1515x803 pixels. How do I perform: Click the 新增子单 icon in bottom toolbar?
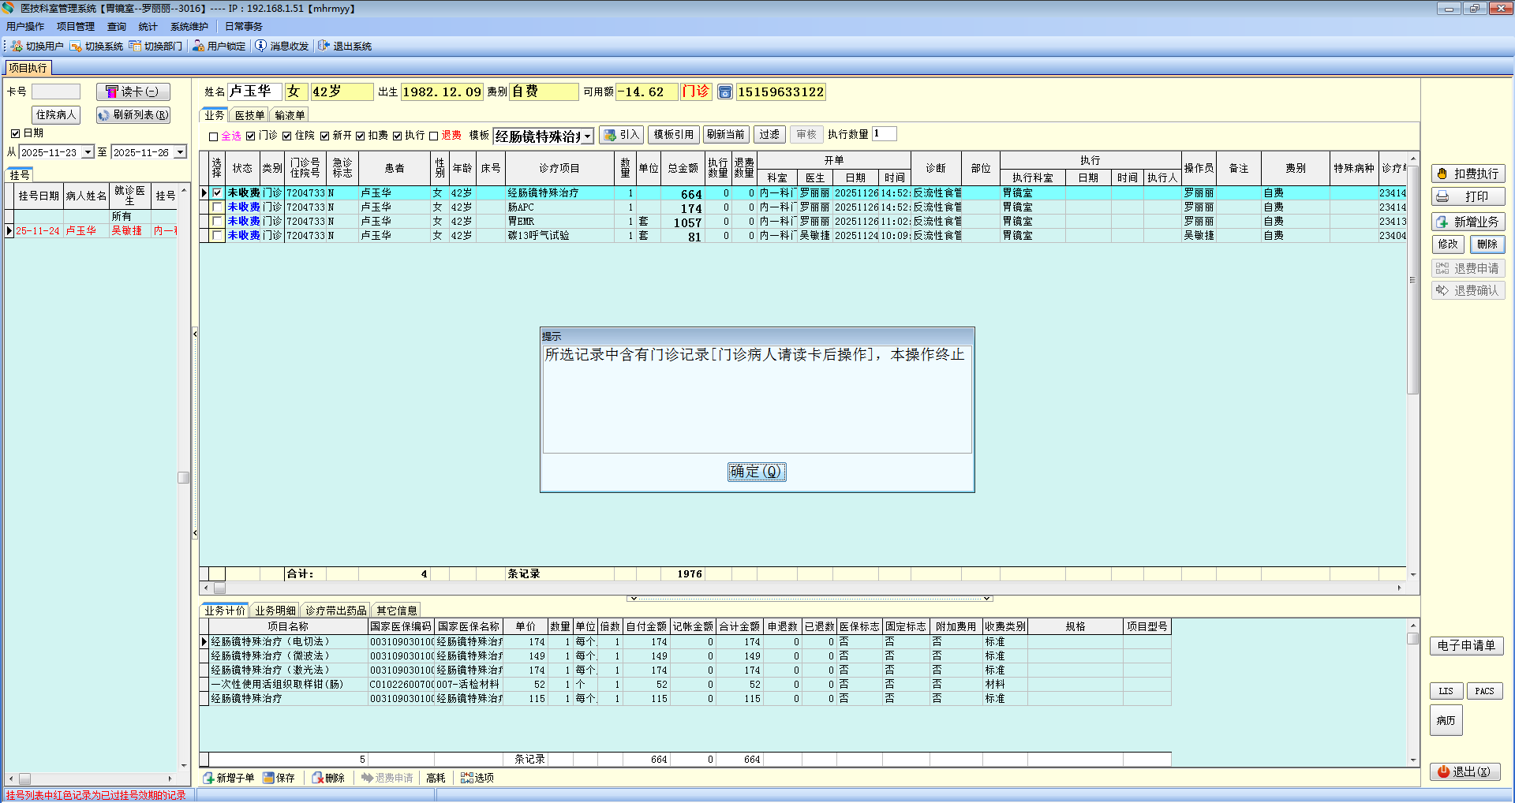point(209,778)
